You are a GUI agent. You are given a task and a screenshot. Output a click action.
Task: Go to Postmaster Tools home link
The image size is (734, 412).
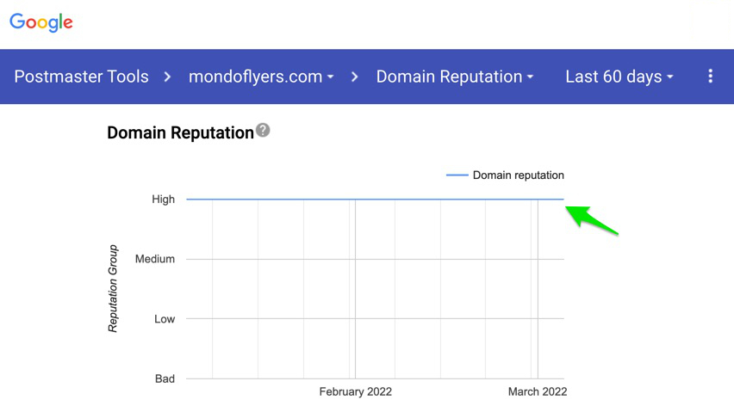(82, 77)
